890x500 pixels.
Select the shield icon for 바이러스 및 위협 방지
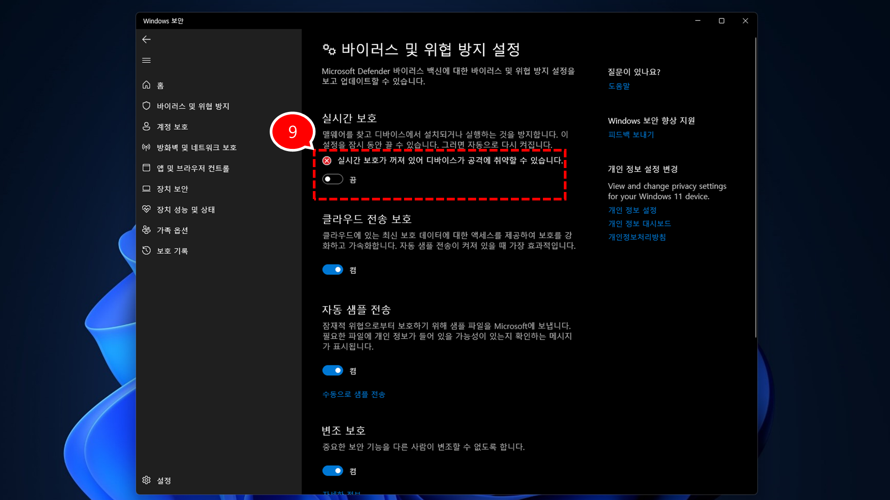point(146,106)
